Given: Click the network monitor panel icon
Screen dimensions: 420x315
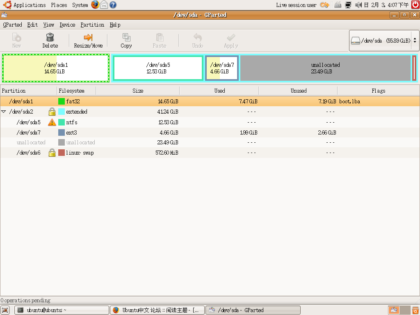Looking at the screenshot, I should pyautogui.click(x=348, y=5).
